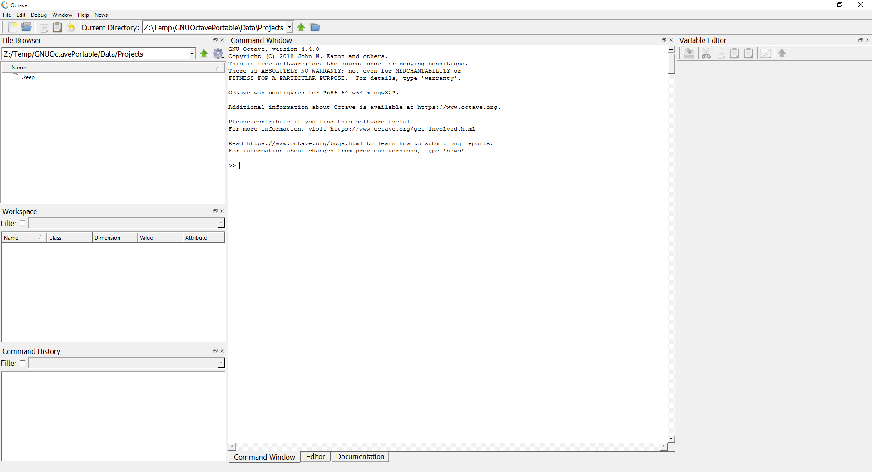Undo last action with the undo arrow icon
The width and height of the screenshot is (872, 472).
pos(71,27)
